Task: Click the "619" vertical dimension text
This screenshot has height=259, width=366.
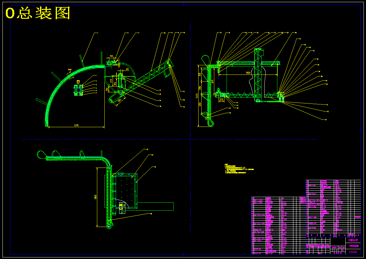Action: pyautogui.click(x=212, y=82)
